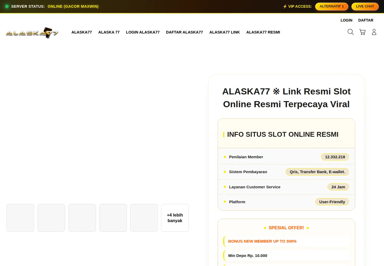Viewport: 384px width, 266px height.
Task: Show '+4 lebih banyak' thumbnails
Action: pyautogui.click(x=175, y=218)
